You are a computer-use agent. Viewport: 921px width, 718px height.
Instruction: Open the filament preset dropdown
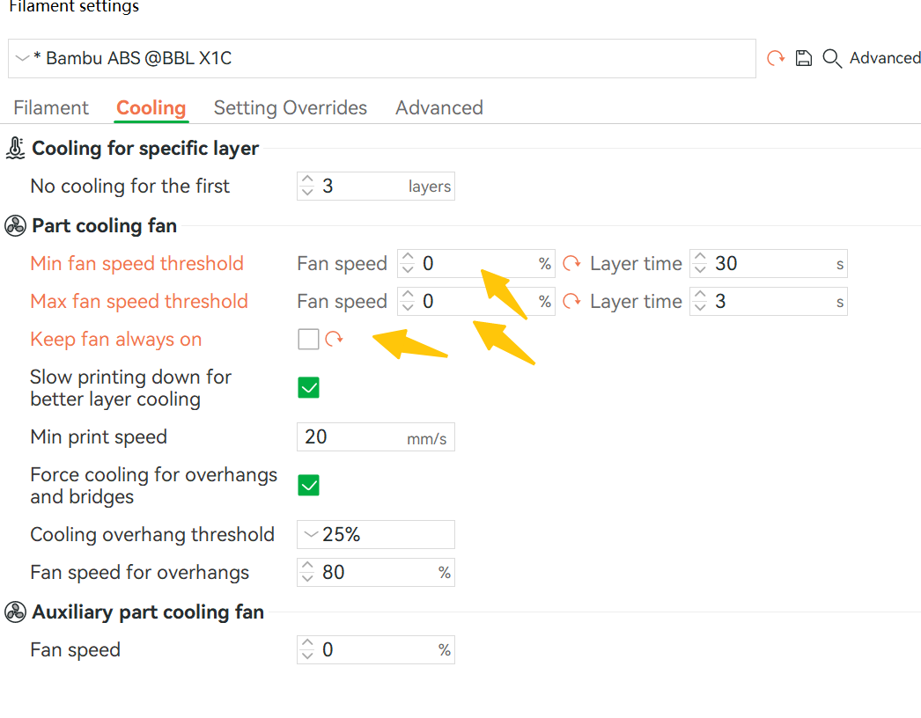[22, 58]
